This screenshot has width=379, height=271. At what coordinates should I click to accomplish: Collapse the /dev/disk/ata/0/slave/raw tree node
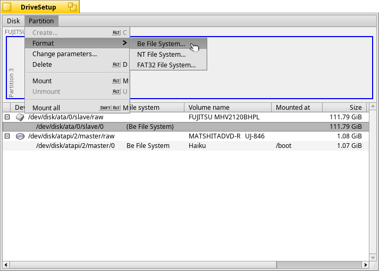[x=7, y=117]
